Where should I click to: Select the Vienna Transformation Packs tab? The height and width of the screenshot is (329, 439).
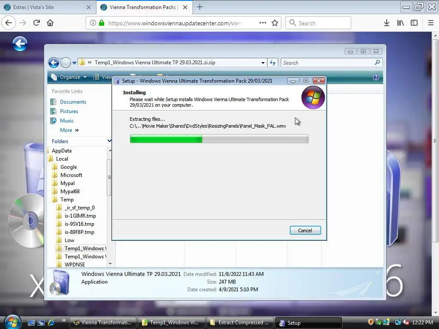(x=144, y=7)
